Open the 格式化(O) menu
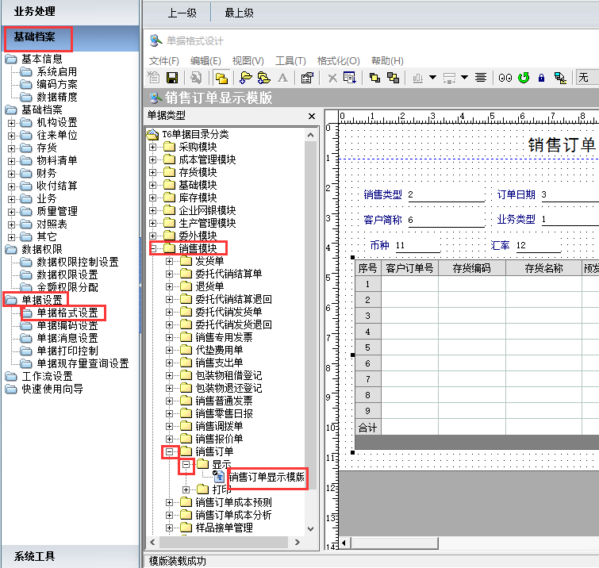 (338, 61)
